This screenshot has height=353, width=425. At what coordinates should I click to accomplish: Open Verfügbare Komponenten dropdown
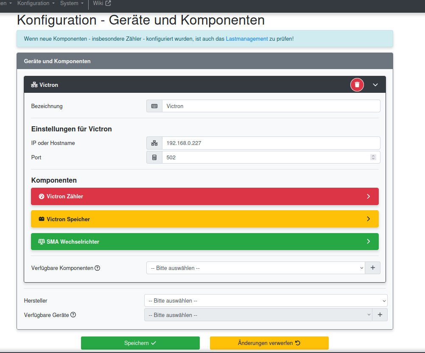[256, 268]
